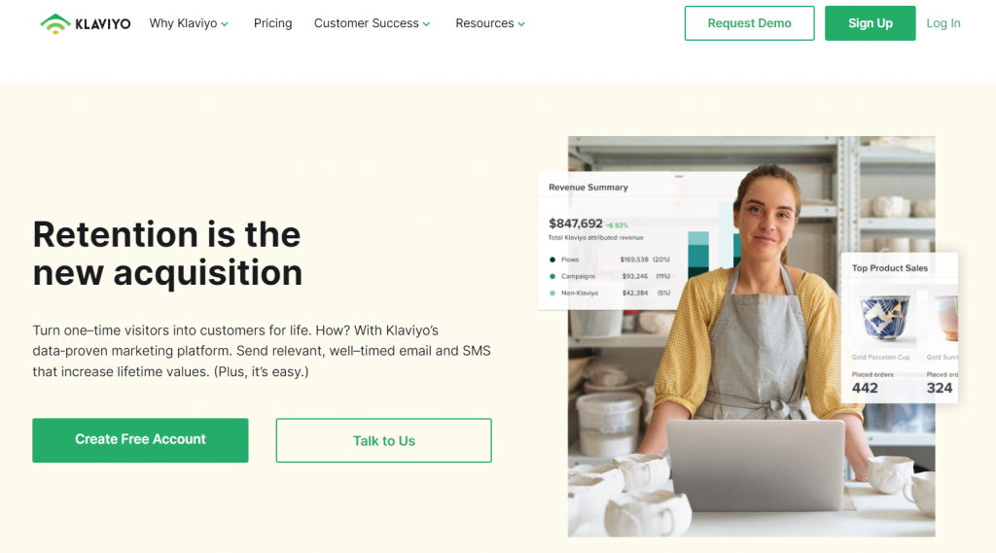Image resolution: width=996 pixels, height=553 pixels.
Task: Expand the Resources menu chevron
Action: pyautogui.click(x=521, y=24)
